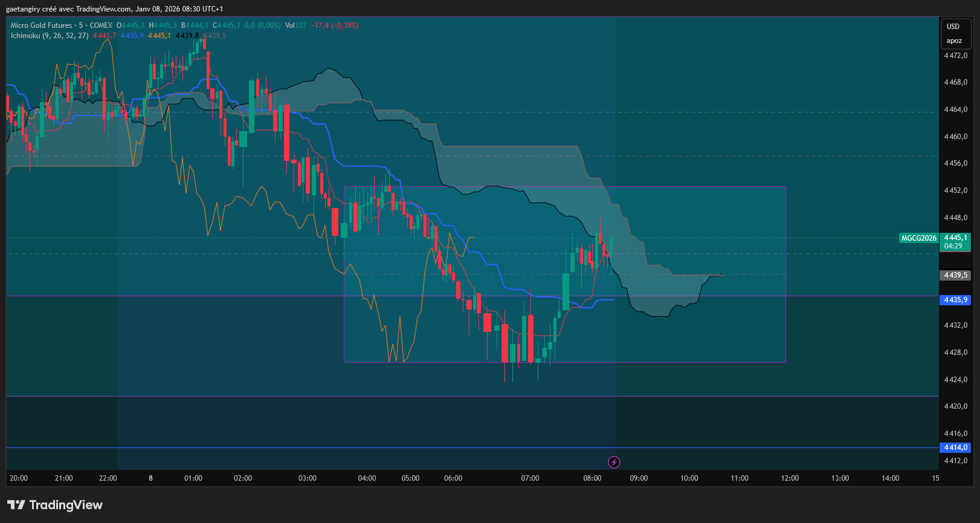The height and width of the screenshot is (523, 980).
Task: Click the day 8 time axis label
Action: coord(151,478)
